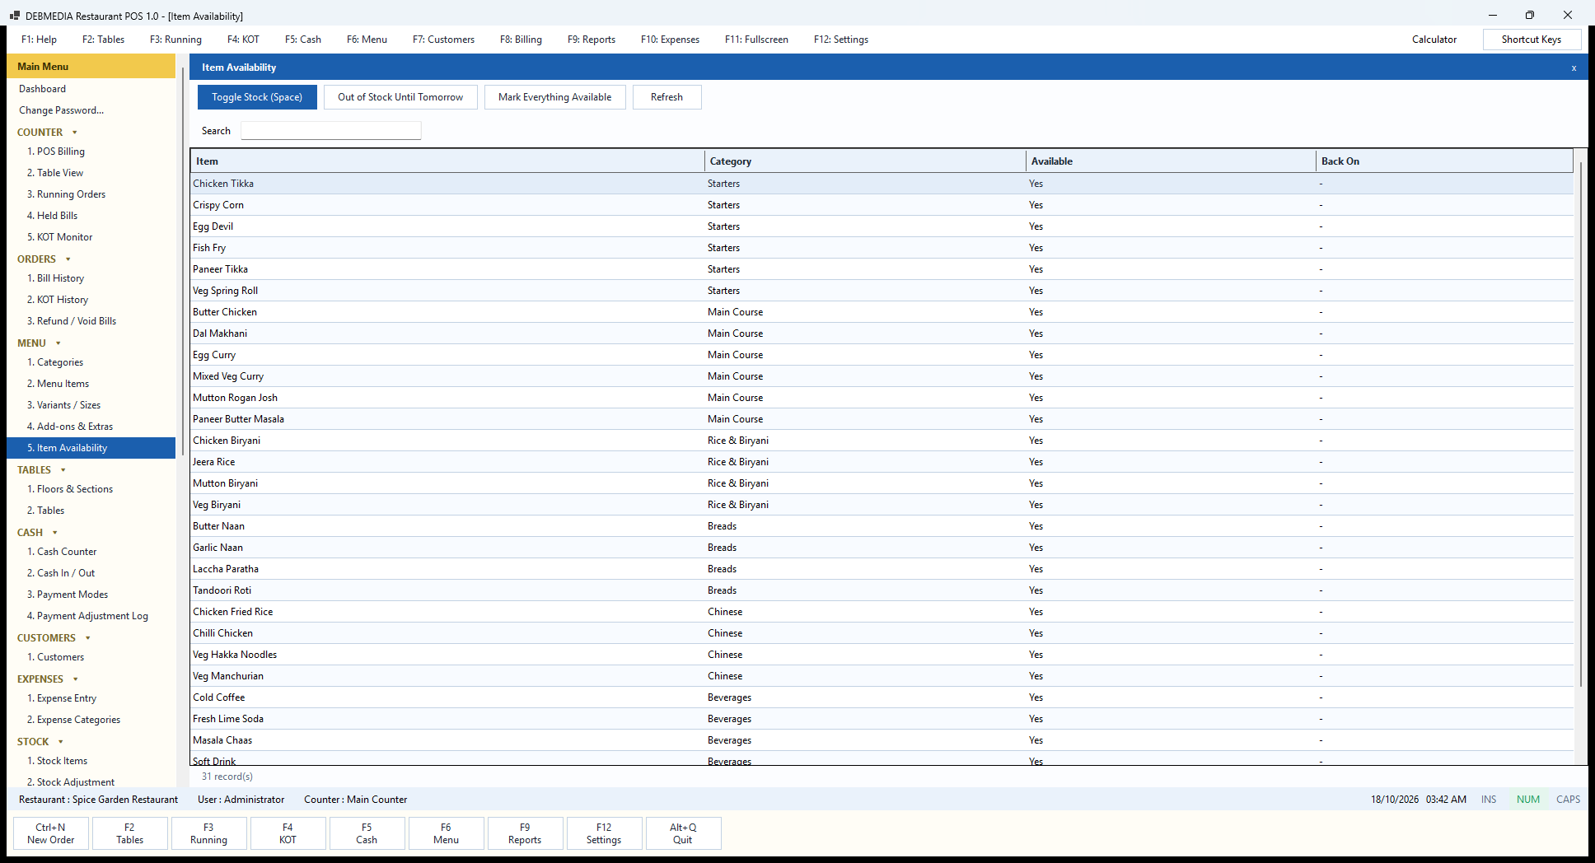Collapse the CASH section arrow

[x=55, y=533]
